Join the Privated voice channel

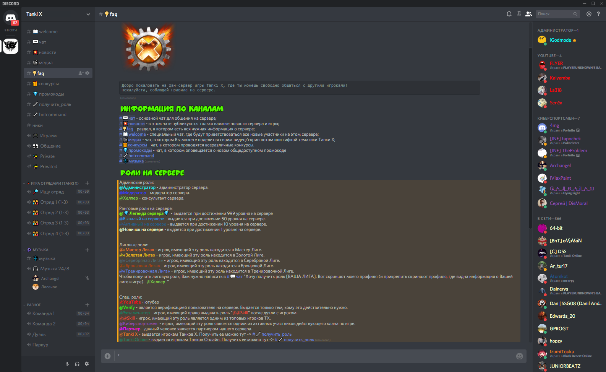pos(58,167)
